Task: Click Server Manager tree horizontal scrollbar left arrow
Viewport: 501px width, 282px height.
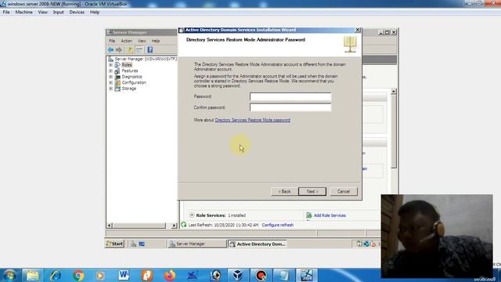Action: point(110,226)
